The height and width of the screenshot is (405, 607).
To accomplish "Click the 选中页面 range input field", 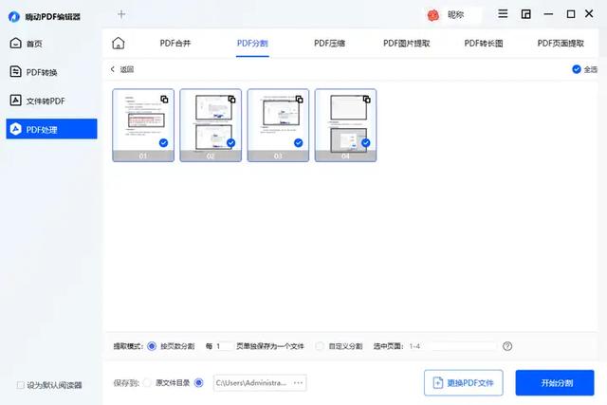I will (452, 346).
